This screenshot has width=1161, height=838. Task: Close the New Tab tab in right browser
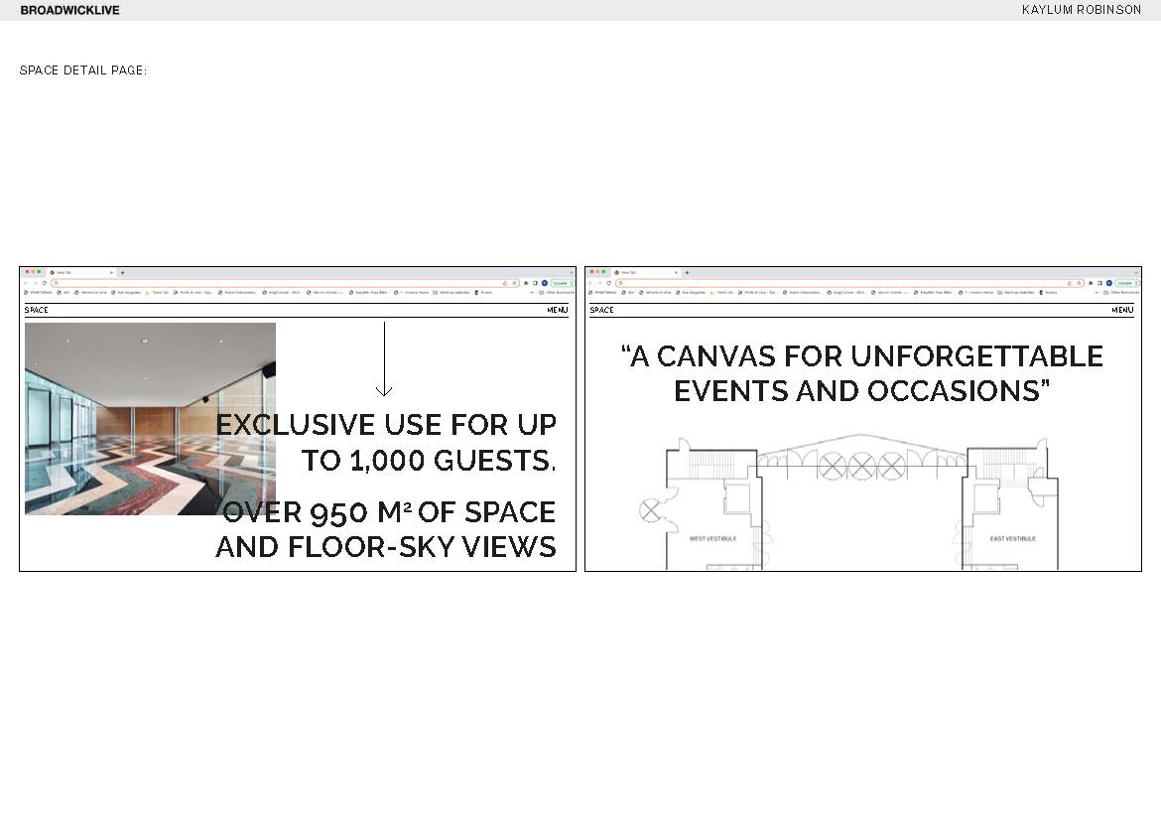(676, 273)
